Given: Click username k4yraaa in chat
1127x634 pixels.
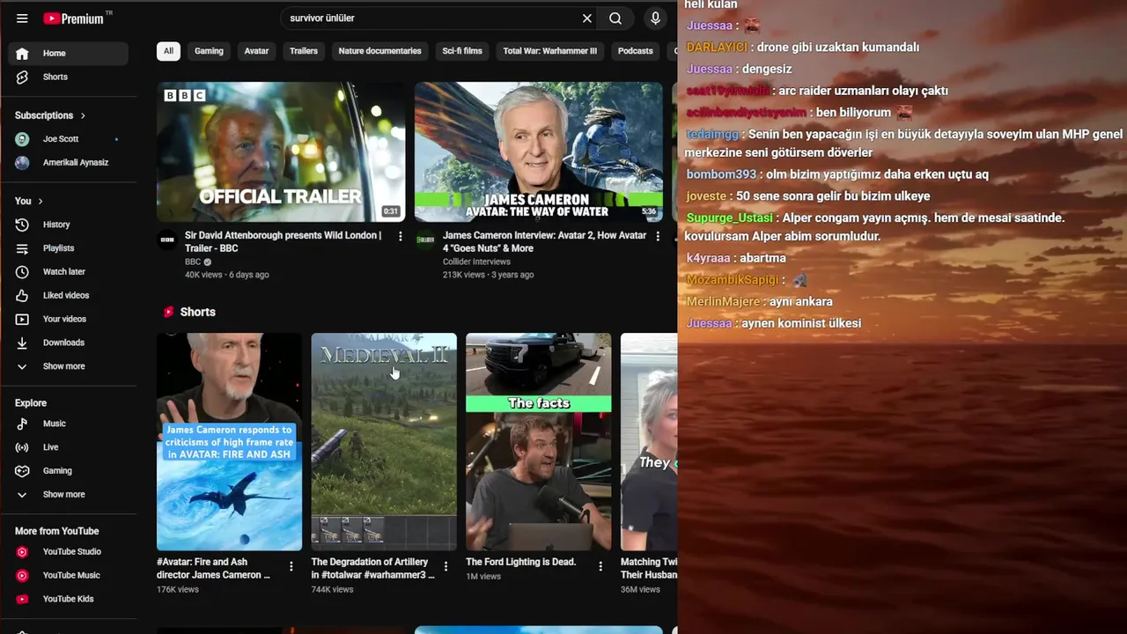Looking at the screenshot, I should (x=708, y=258).
